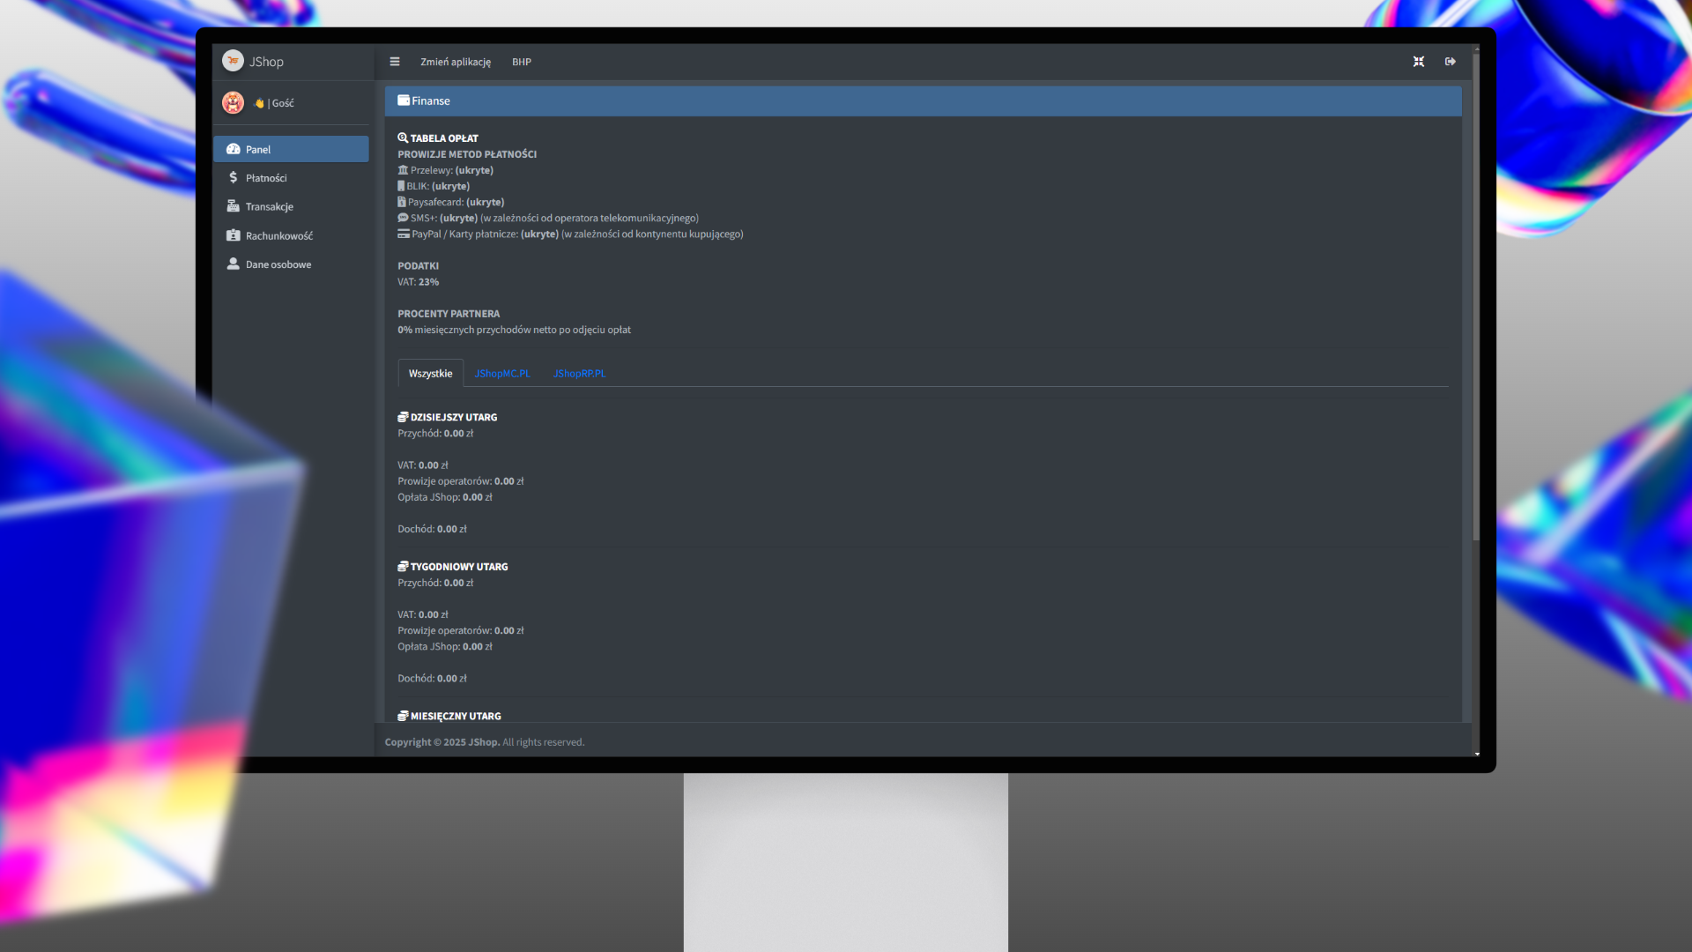Click the guest user avatar
Screen dimensions: 1692x952
pyautogui.click(x=233, y=102)
